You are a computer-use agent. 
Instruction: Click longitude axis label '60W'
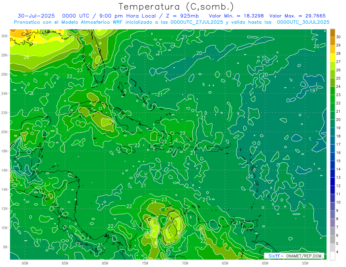coord(265,263)
